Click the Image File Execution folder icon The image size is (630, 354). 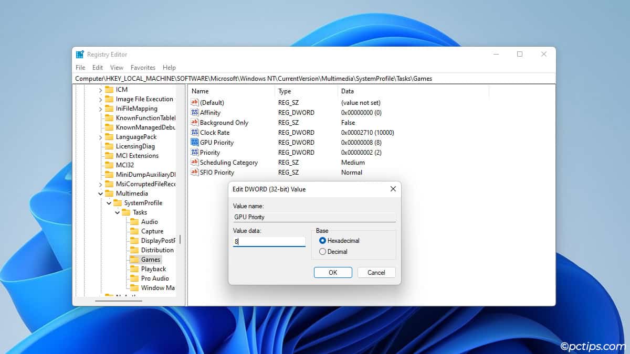[109, 99]
